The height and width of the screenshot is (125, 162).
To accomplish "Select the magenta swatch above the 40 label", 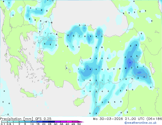I will tap(69, 122).
